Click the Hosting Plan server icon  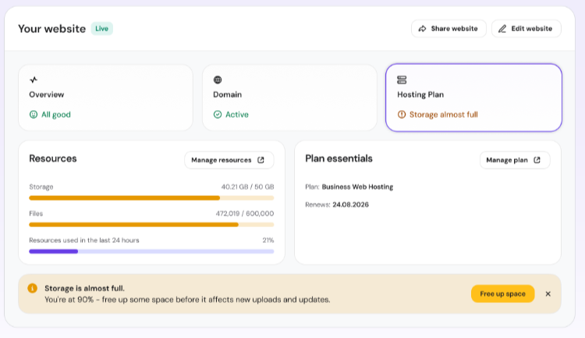pyautogui.click(x=402, y=80)
